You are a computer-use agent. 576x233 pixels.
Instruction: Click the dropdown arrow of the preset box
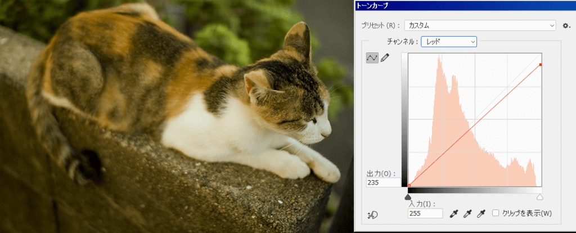(552, 26)
